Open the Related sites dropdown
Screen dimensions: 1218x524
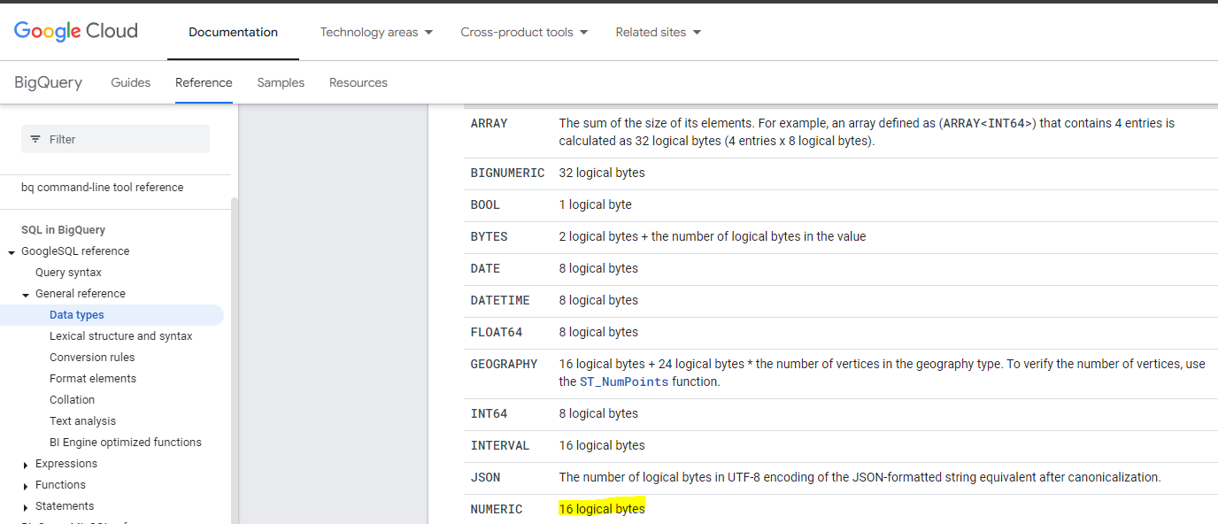pyautogui.click(x=659, y=32)
